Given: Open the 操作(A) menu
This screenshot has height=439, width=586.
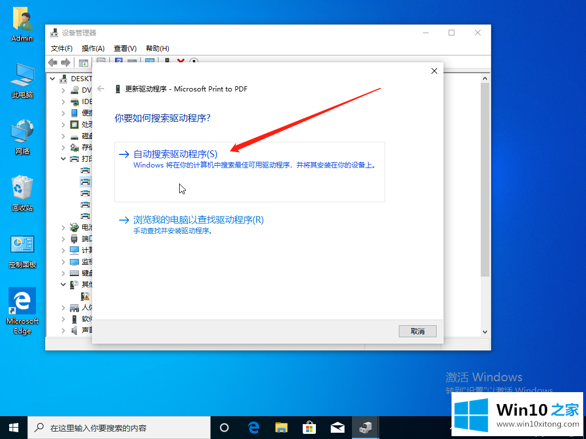Looking at the screenshot, I should coord(93,49).
